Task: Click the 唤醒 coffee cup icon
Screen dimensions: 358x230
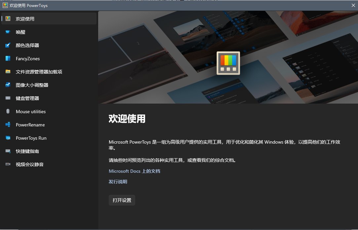Action: pyautogui.click(x=8, y=32)
